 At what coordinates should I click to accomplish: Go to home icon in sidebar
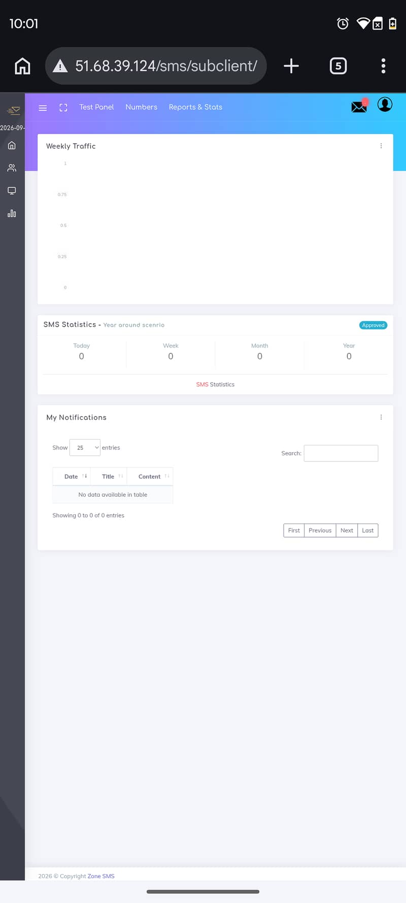12,145
